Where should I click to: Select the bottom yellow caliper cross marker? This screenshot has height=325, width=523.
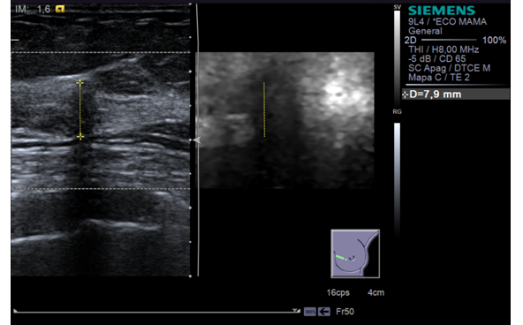[80, 136]
